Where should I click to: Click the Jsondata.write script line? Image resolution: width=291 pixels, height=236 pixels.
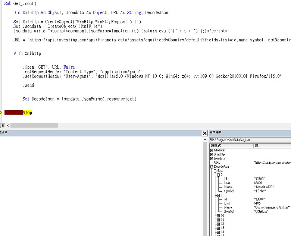tap(121, 31)
